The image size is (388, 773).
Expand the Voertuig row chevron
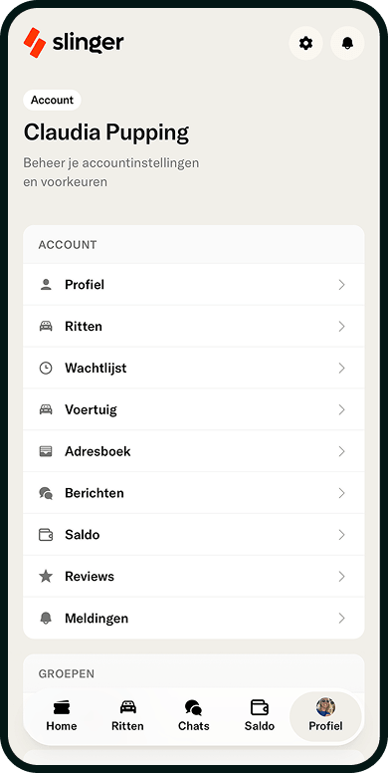[x=341, y=409]
